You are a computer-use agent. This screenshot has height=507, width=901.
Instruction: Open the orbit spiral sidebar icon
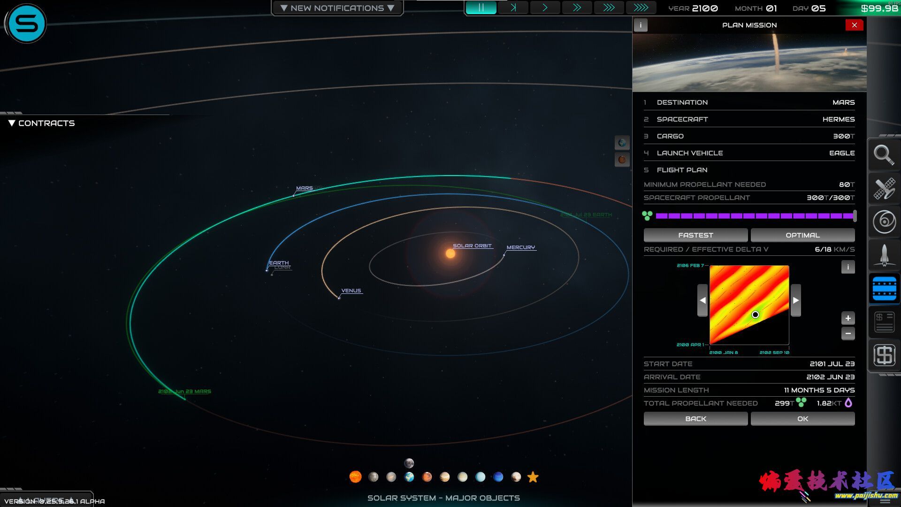pyautogui.click(x=884, y=222)
